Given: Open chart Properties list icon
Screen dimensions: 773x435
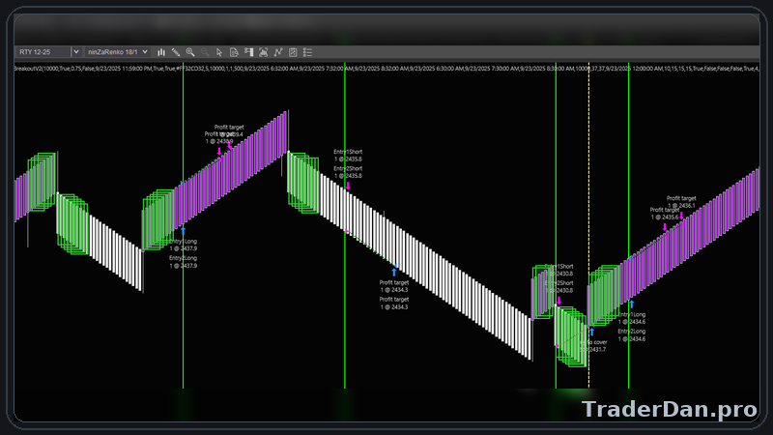Looking at the screenshot, I should click(x=307, y=52).
